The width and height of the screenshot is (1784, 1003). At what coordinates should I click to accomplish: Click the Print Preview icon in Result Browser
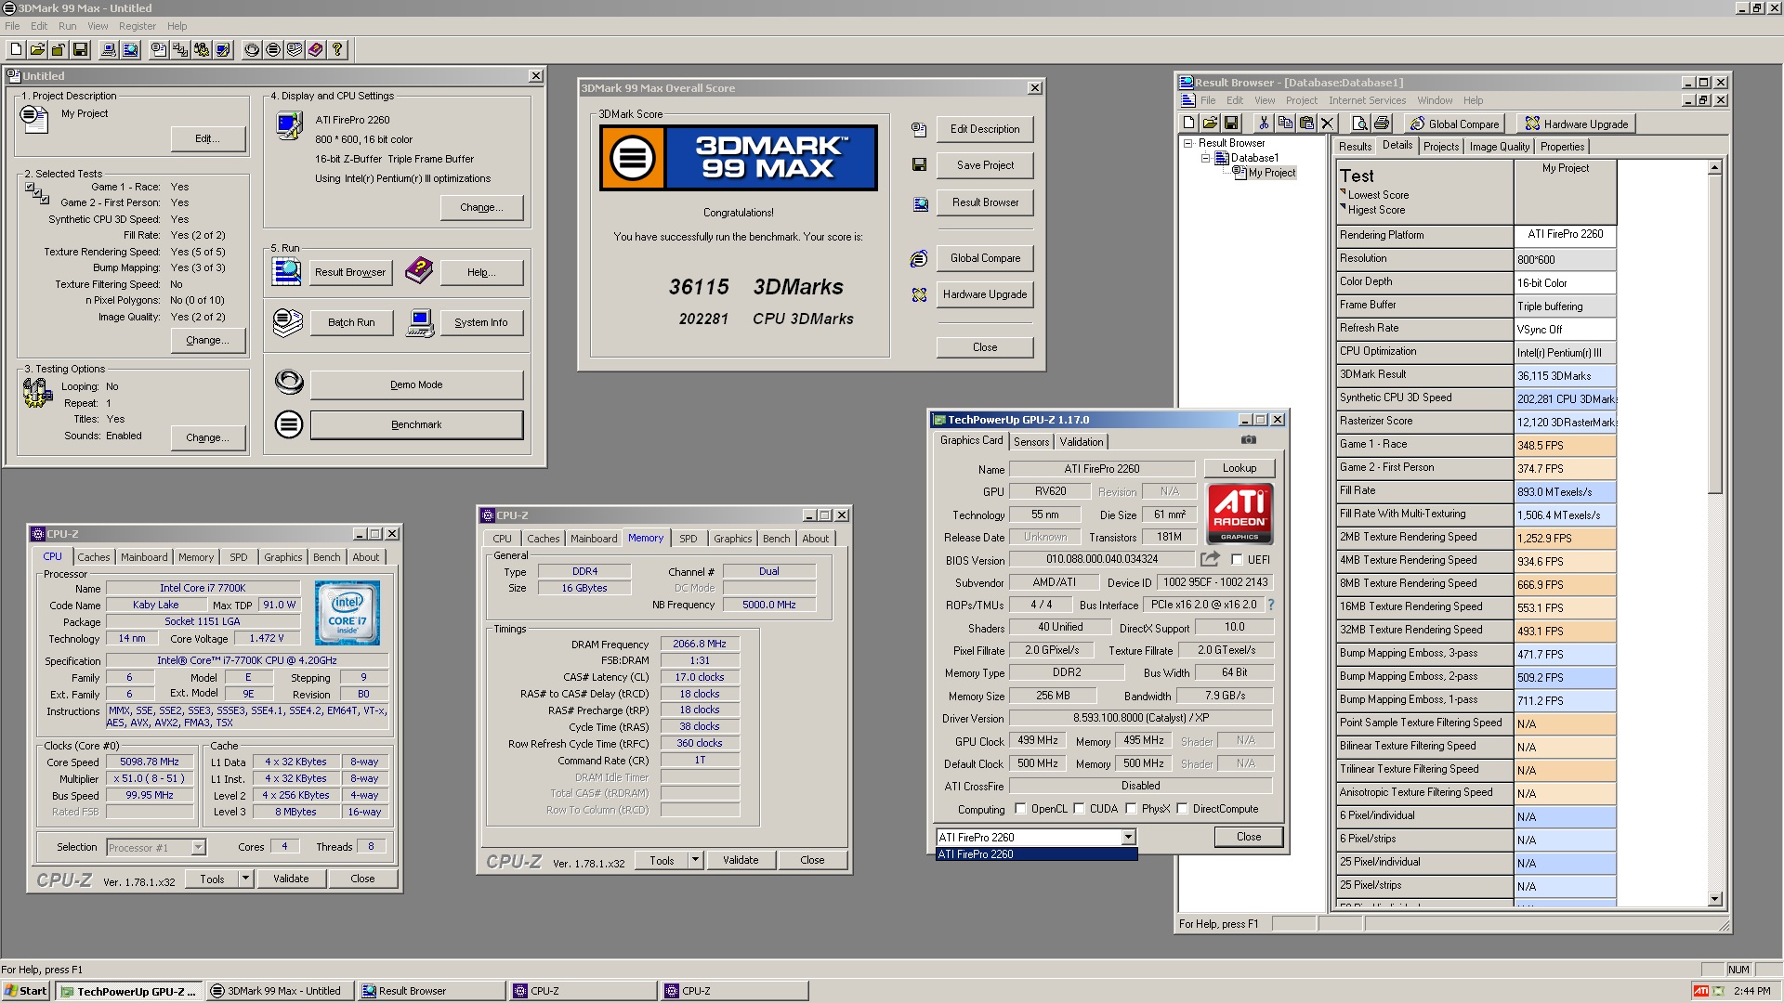1360,124
